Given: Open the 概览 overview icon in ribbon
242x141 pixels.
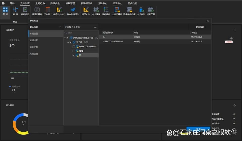Looking at the screenshot, I should (5, 10).
